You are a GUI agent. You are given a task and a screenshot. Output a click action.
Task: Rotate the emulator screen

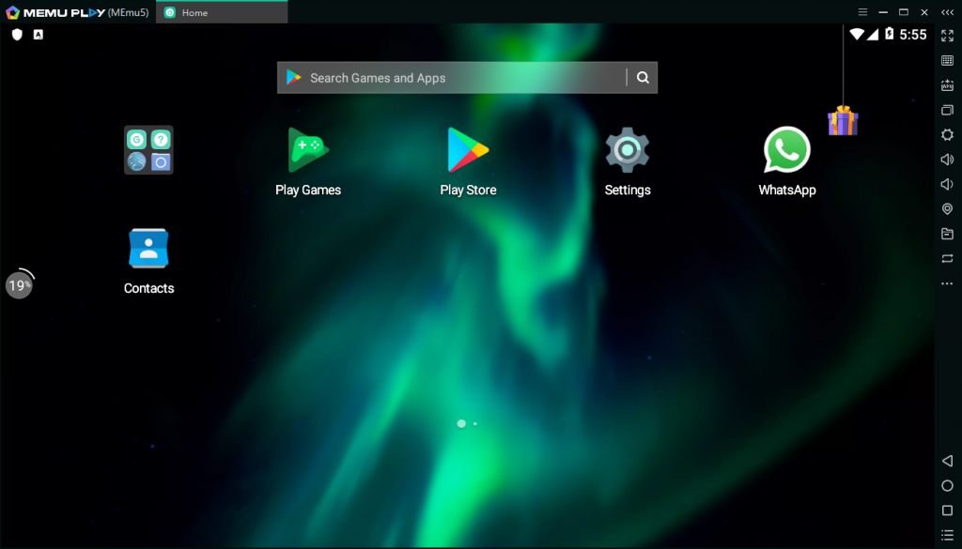coord(947,258)
